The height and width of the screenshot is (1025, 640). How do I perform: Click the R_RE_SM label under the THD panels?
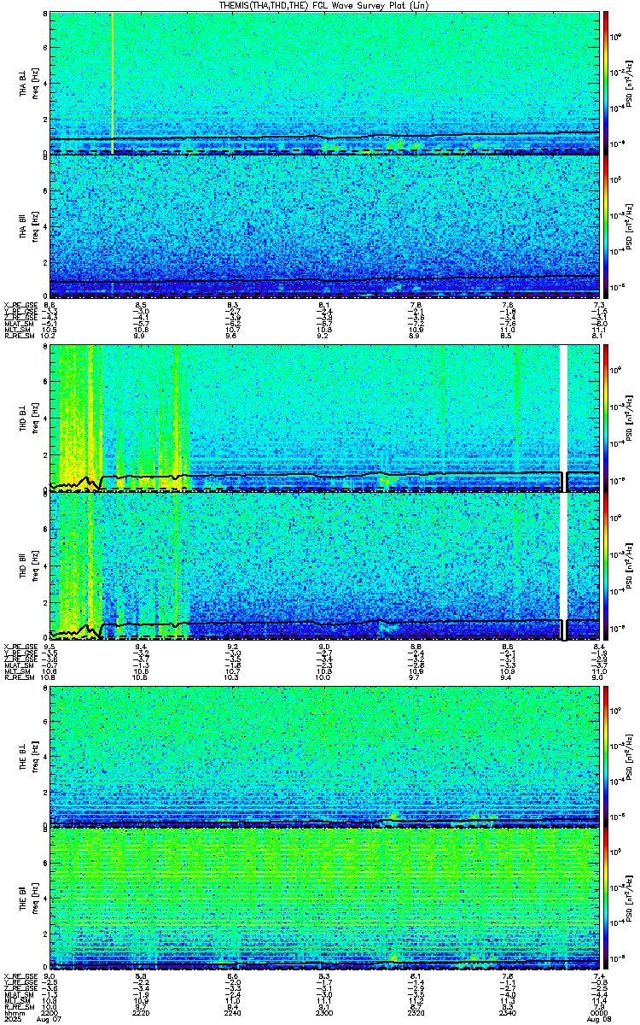(17, 677)
